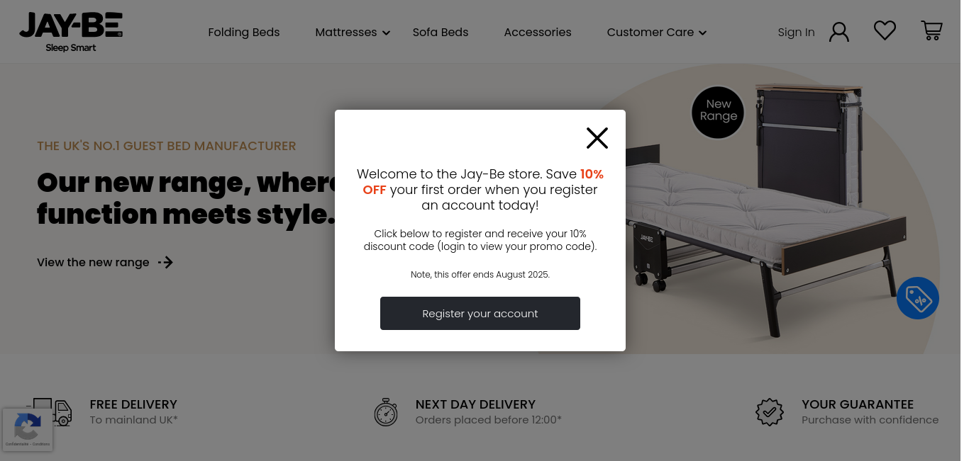
Task: Close the welcome discount popup
Action: tap(597, 138)
